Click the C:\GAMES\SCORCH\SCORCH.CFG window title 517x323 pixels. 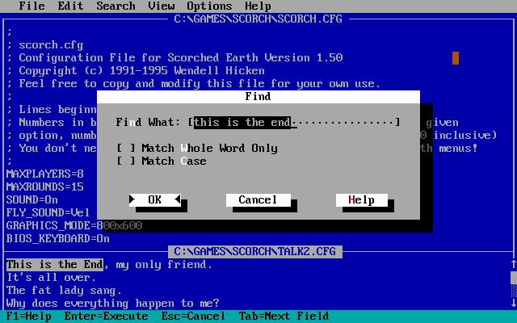click(x=258, y=19)
